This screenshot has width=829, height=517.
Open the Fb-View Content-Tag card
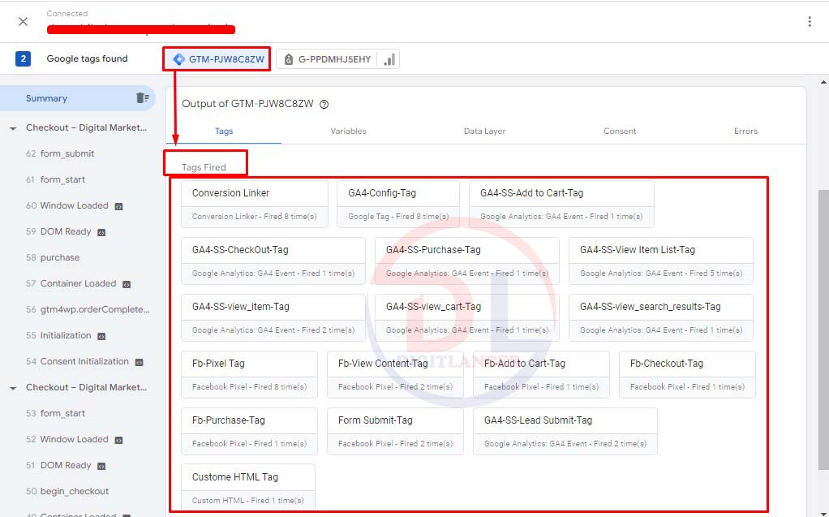click(396, 374)
